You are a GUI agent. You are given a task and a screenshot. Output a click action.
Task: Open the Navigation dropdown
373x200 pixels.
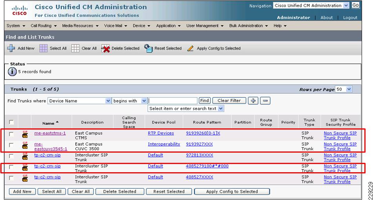click(311, 5)
